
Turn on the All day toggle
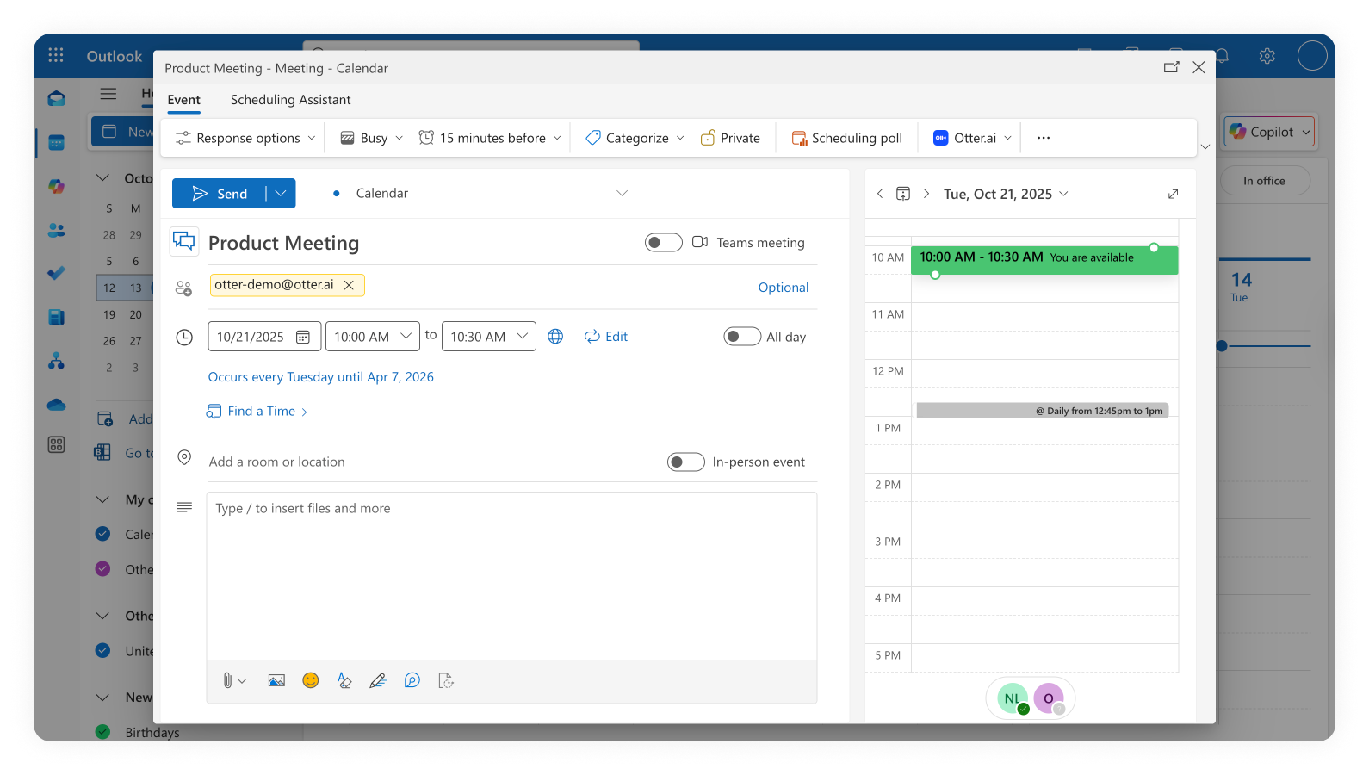[x=742, y=337]
